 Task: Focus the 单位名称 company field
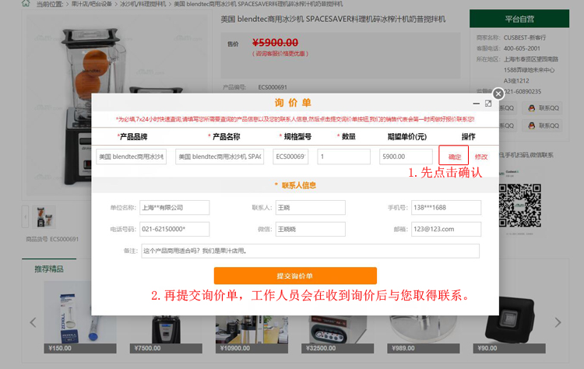pos(174,207)
